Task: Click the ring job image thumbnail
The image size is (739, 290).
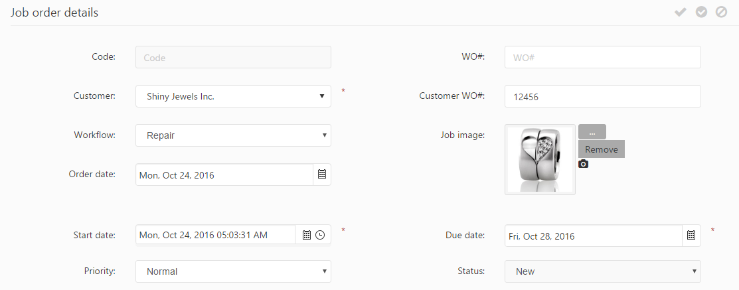Action: tap(540, 159)
